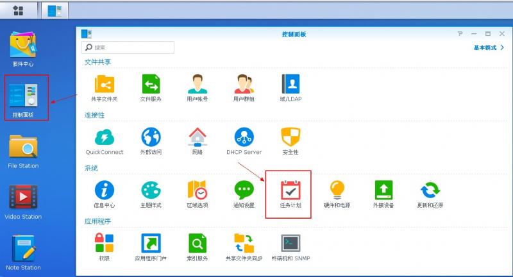This screenshot has width=513, height=277.
Task: Open File Station desktop icon
Action: pyautogui.click(x=23, y=152)
